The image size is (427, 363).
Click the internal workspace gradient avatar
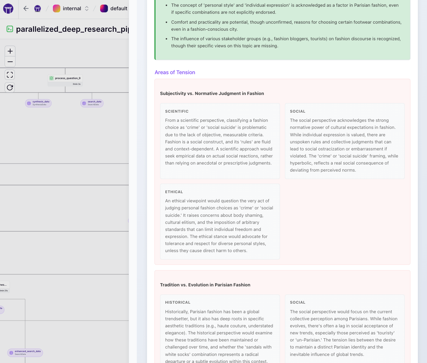(56, 8)
